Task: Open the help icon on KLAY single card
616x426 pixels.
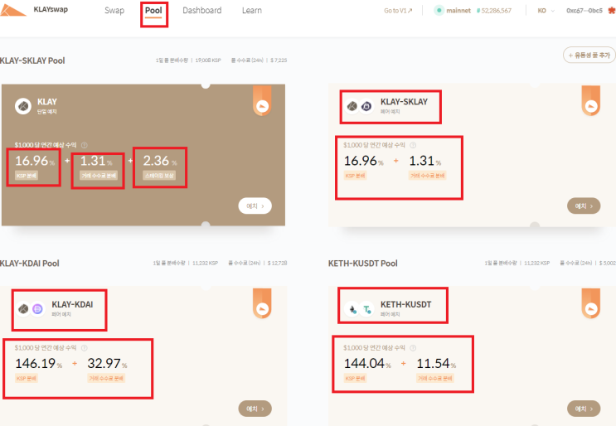Action: click(84, 145)
